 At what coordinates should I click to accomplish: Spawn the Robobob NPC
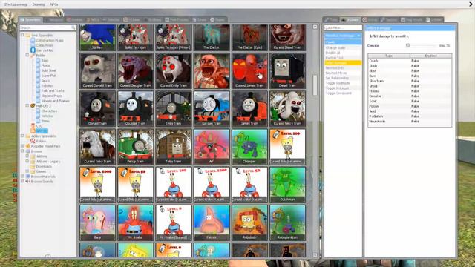pos(249,222)
